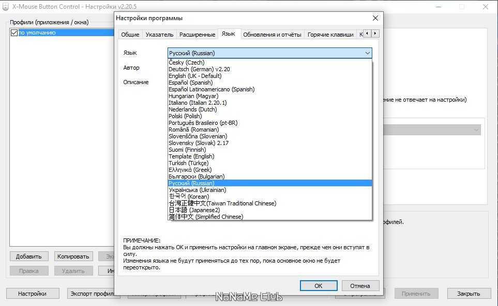Choose Български (Bulgarian)
Image resolution: width=498 pixels, height=306 pixels.
tap(269, 176)
